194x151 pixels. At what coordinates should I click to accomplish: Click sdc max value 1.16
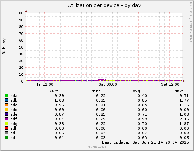point(184,105)
